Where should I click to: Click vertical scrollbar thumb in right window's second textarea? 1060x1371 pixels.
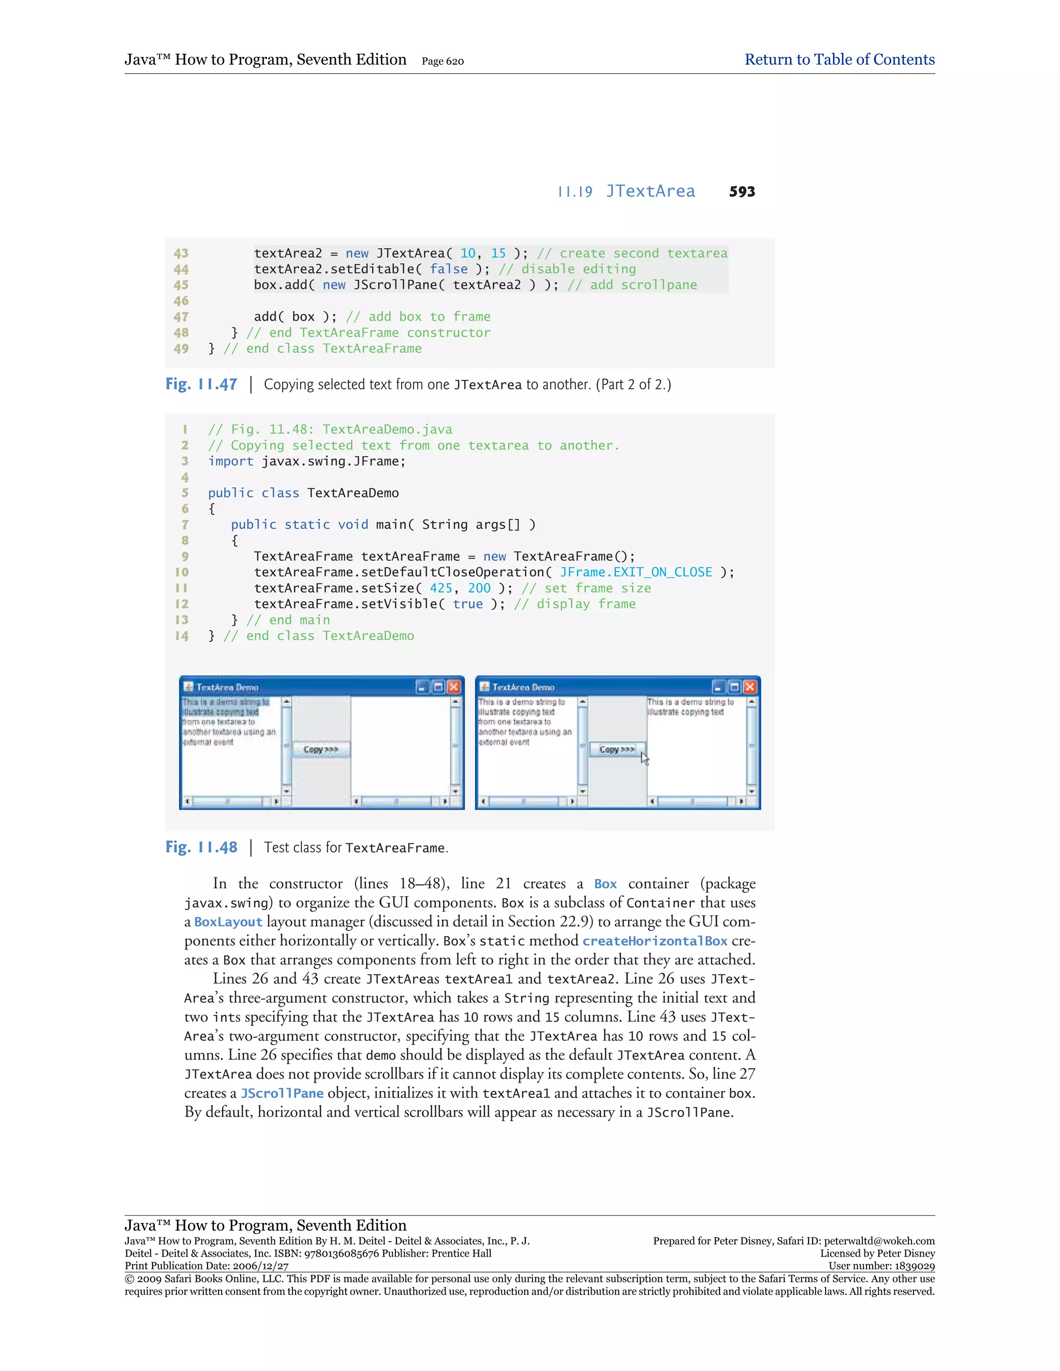(x=751, y=746)
